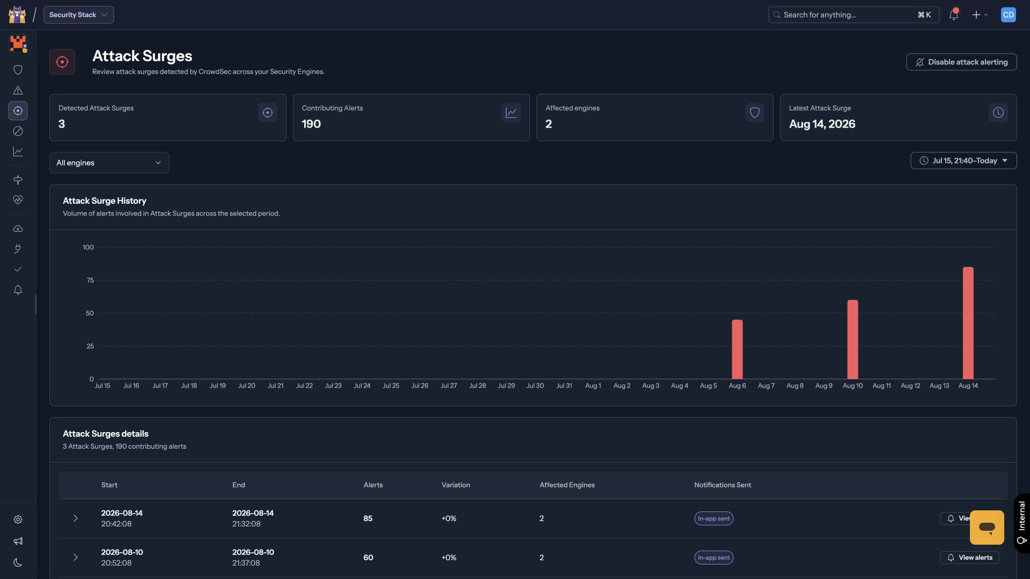
Task: Click the Aug 14 bar in the chart
Action: click(x=968, y=323)
